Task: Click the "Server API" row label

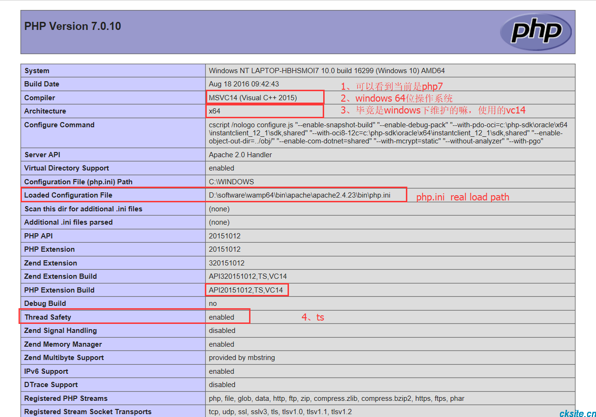Action: point(42,155)
